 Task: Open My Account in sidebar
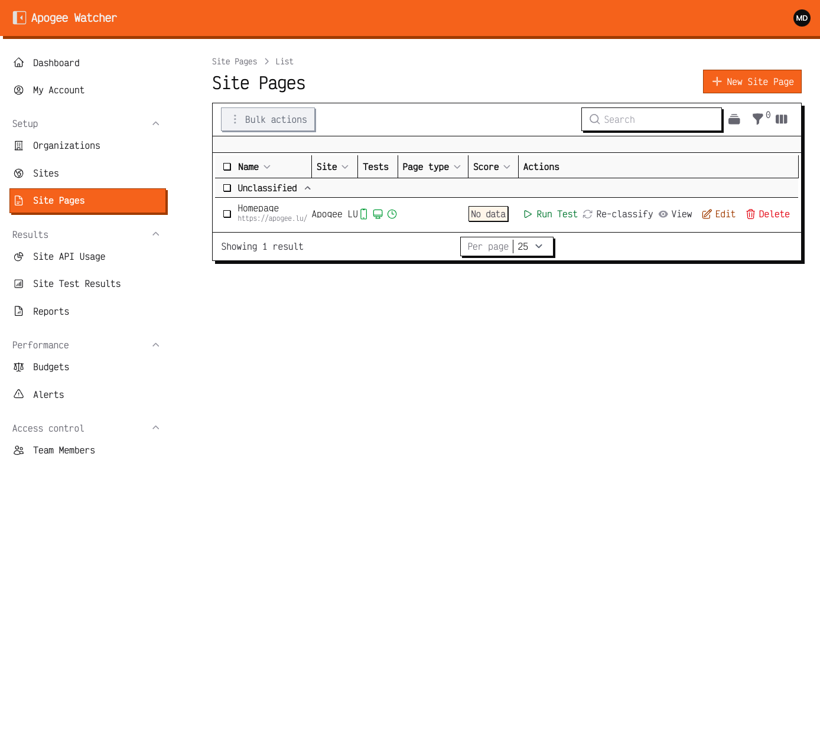point(88,90)
